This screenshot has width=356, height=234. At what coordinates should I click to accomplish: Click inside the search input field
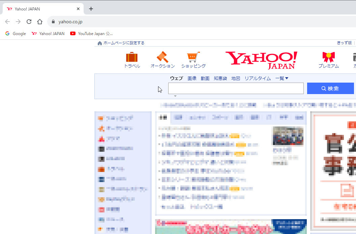pyautogui.click(x=236, y=88)
